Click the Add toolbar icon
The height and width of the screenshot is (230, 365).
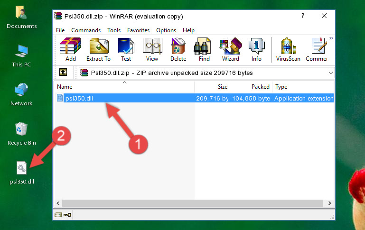pos(70,49)
